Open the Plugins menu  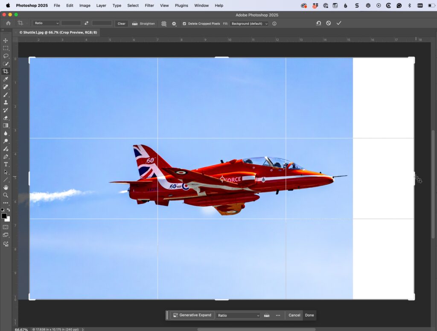pos(181,6)
